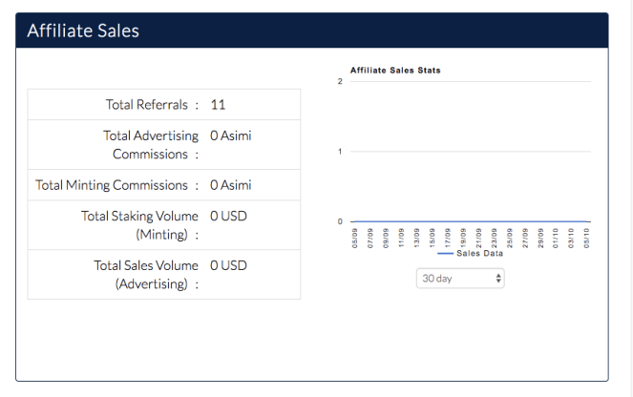Click the Sales Data legend label
This screenshot has height=397, width=633.
[x=479, y=254]
